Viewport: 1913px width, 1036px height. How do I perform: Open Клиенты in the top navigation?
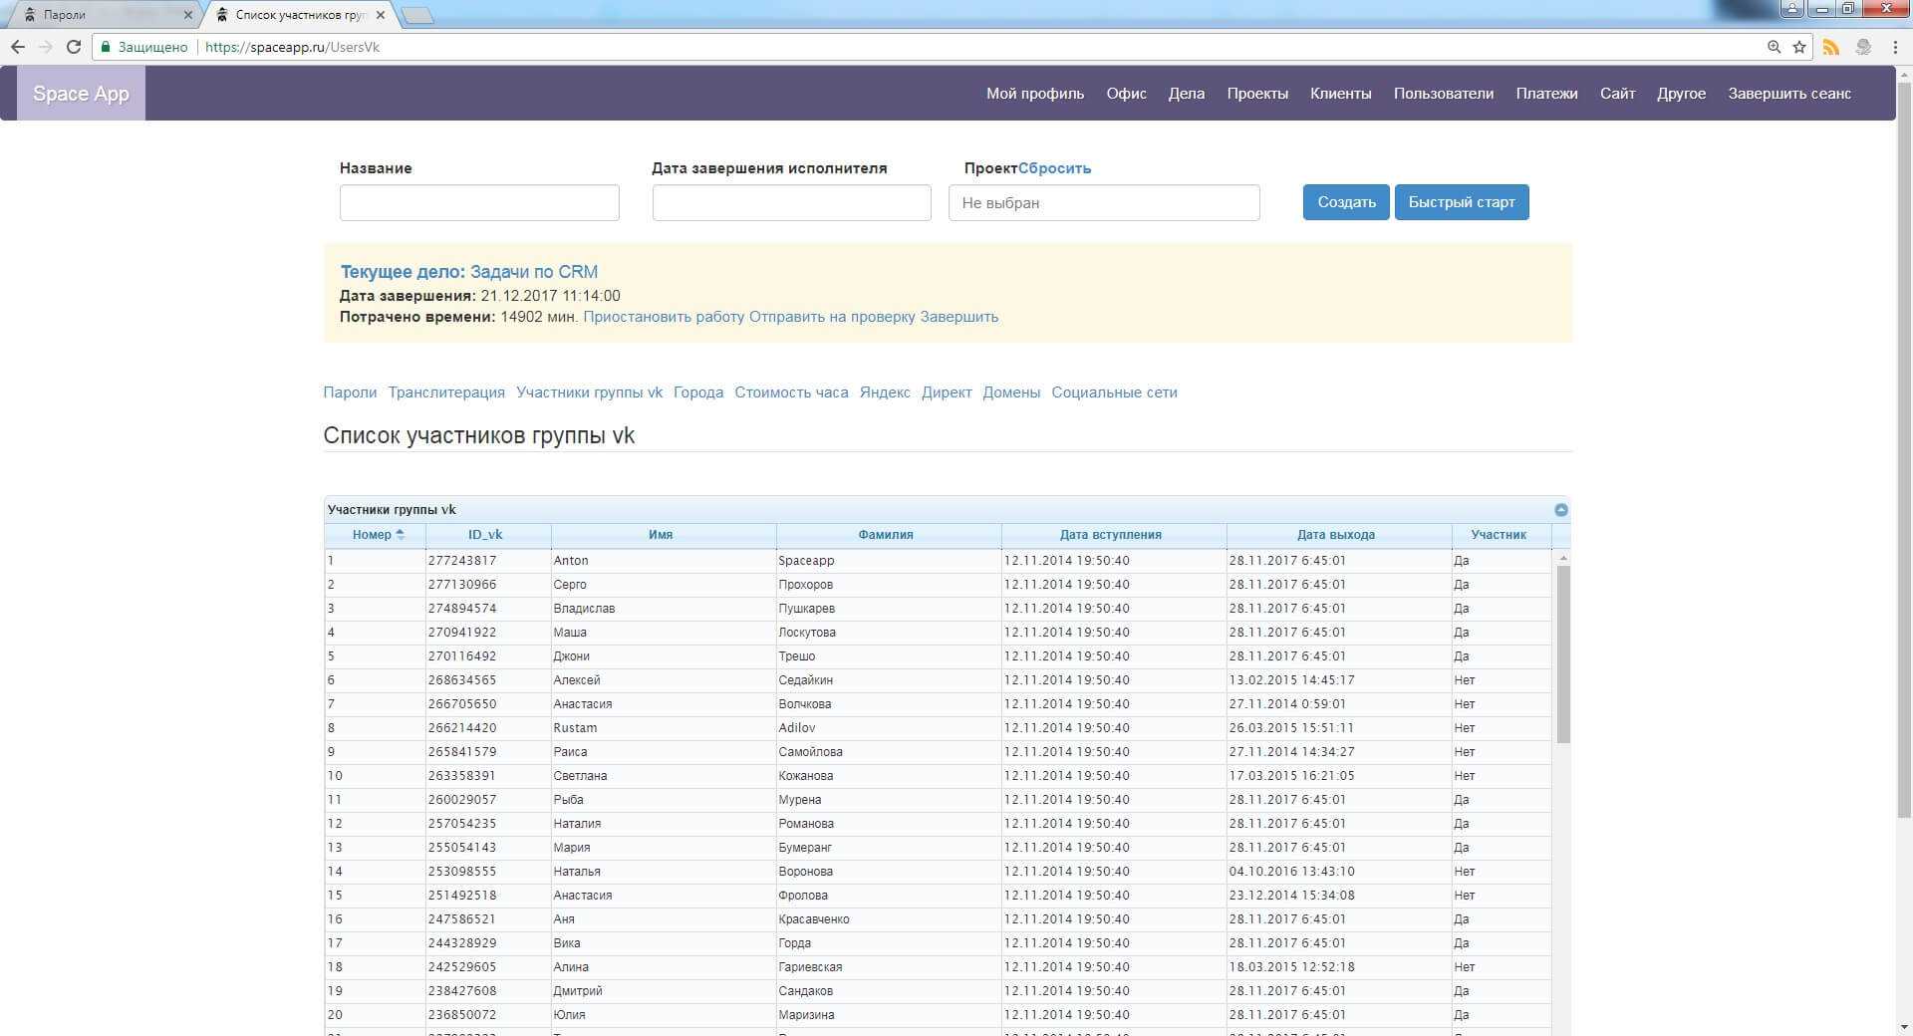tap(1340, 94)
